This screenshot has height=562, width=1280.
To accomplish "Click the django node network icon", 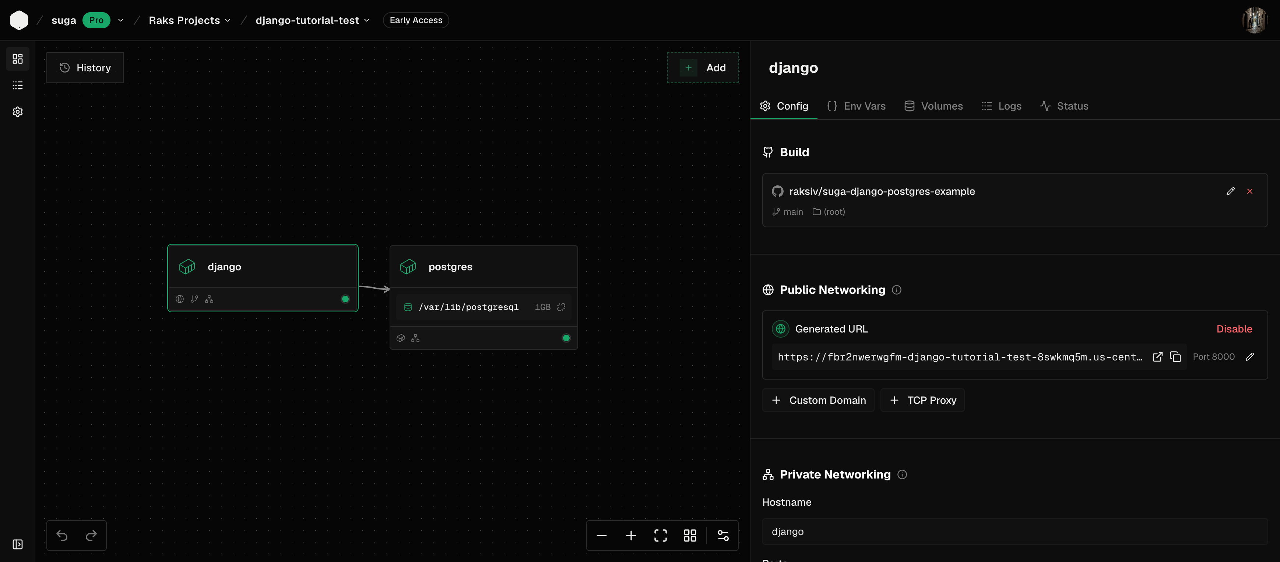I will 209,299.
